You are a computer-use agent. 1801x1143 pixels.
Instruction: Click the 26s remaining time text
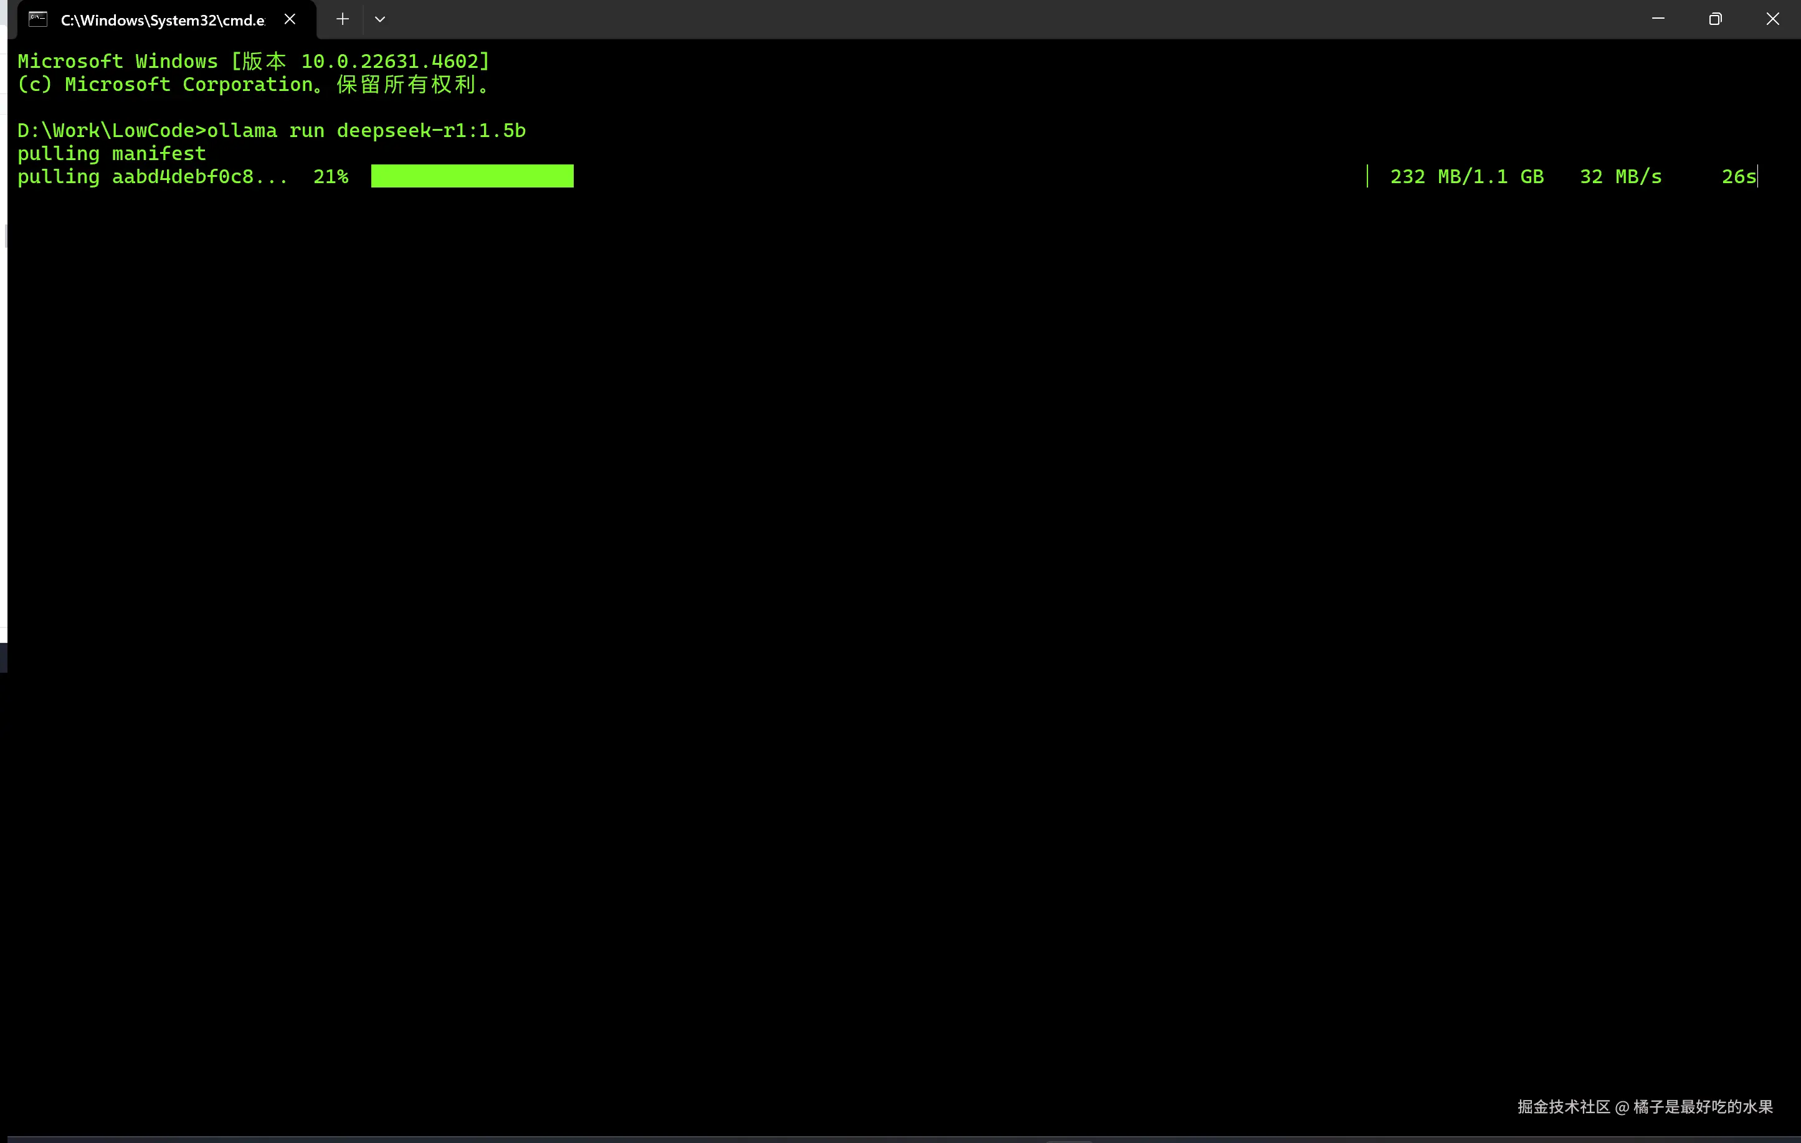1737,176
